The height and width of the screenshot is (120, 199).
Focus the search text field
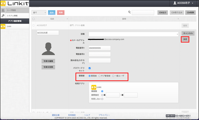[143, 12]
